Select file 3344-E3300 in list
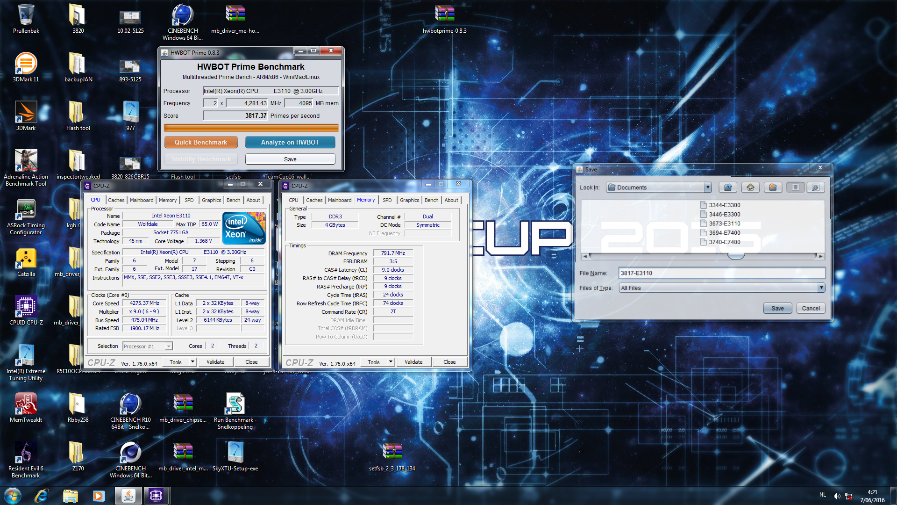Viewport: 897px width, 505px height. (x=720, y=205)
